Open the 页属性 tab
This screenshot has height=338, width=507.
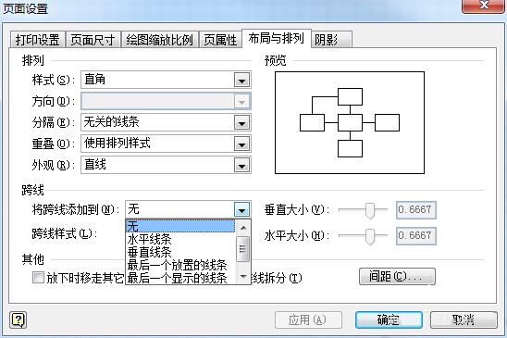[x=220, y=40]
